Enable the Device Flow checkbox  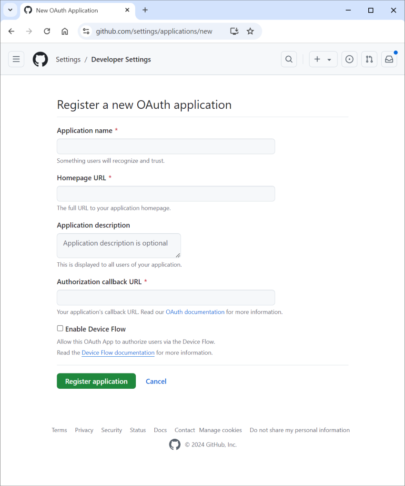coord(60,328)
